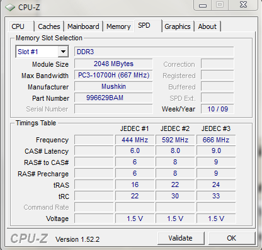Click the JEDEC #2 column header
Screen dimensions: 262x250
[175, 128]
